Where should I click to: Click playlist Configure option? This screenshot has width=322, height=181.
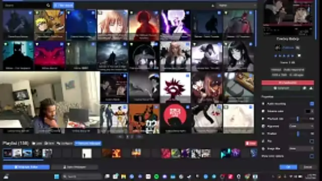(65, 143)
